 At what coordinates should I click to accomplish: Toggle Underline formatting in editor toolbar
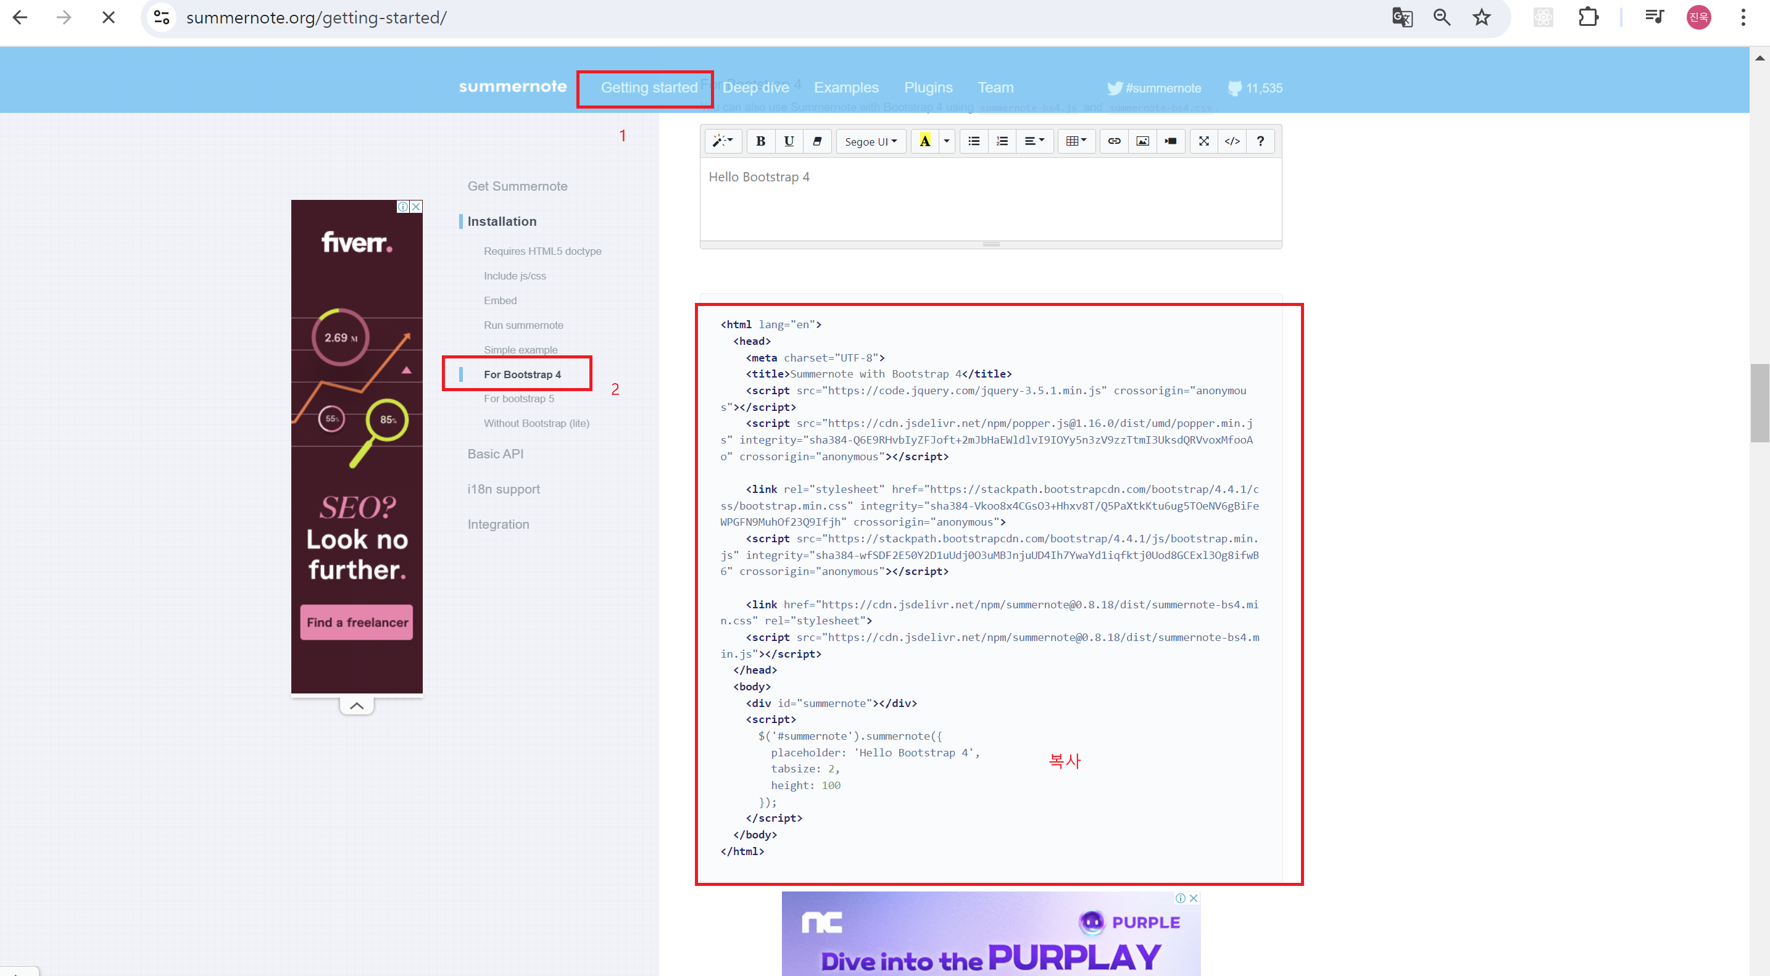[x=789, y=141]
